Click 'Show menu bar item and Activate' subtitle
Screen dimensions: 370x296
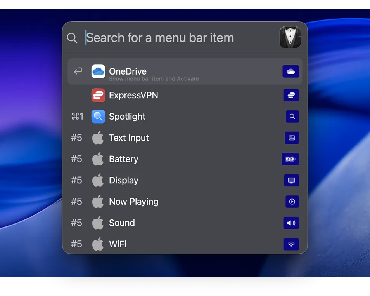tap(154, 79)
